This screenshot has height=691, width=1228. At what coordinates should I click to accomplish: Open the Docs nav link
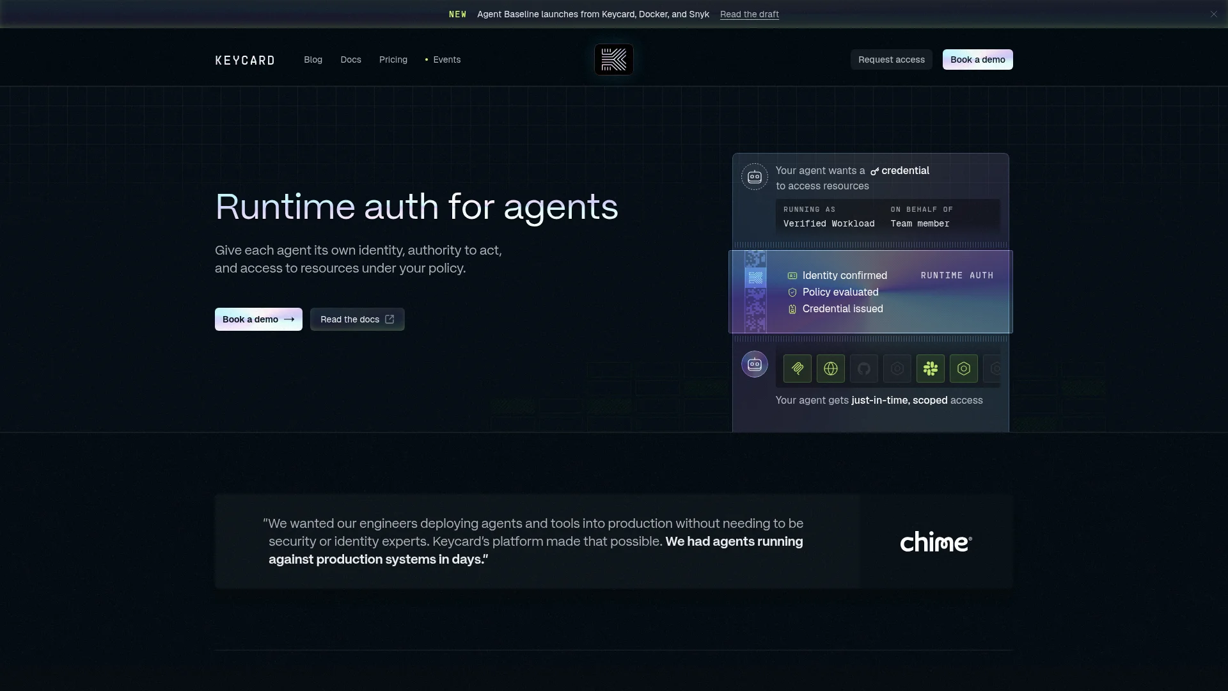click(x=350, y=60)
